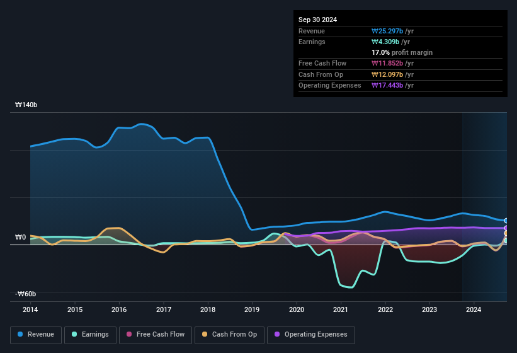Click the 2022 x-axis label
The width and height of the screenshot is (517, 353).
click(385, 310)
